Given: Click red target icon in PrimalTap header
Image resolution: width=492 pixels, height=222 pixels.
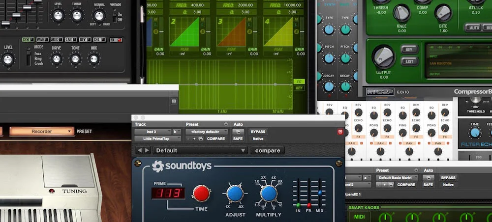Looking at the screenshot, I should [x=340, y=132].
